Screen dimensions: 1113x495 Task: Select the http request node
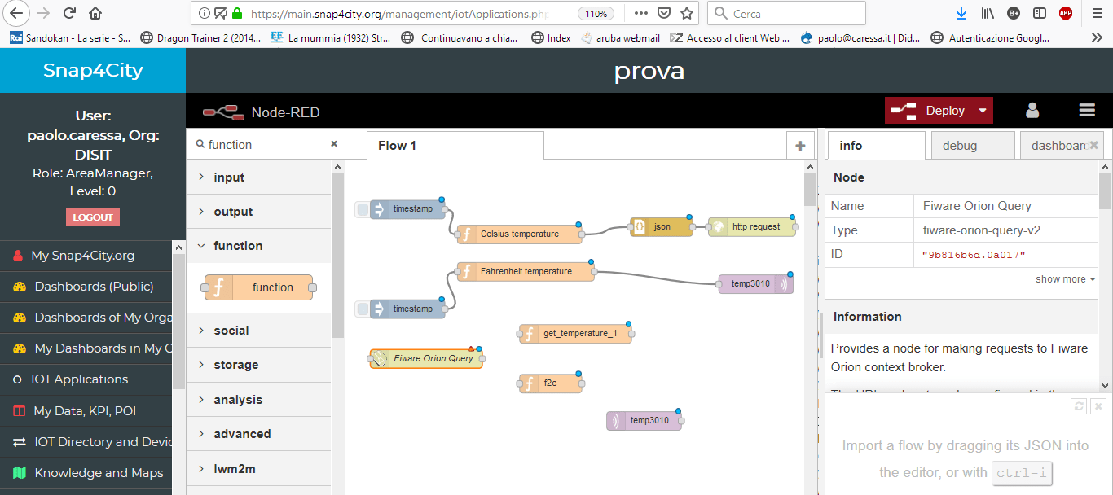coord(752,226)
